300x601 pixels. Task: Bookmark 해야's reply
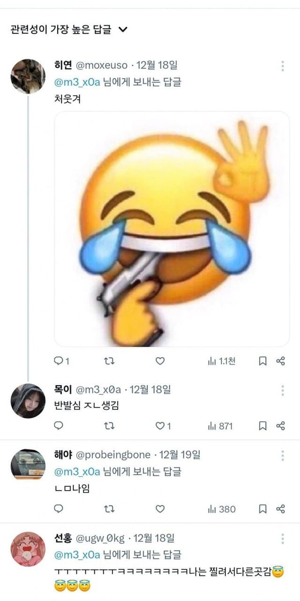point(263,509)
